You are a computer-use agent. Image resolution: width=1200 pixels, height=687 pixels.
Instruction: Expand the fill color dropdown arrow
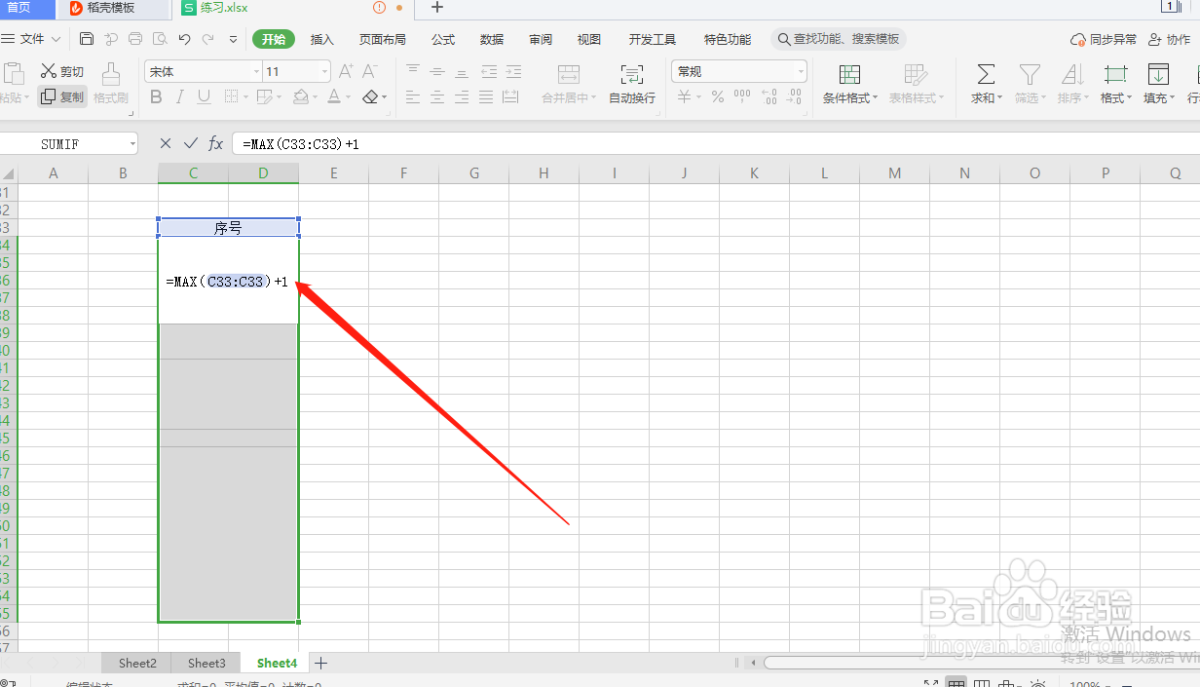[316, 97]
